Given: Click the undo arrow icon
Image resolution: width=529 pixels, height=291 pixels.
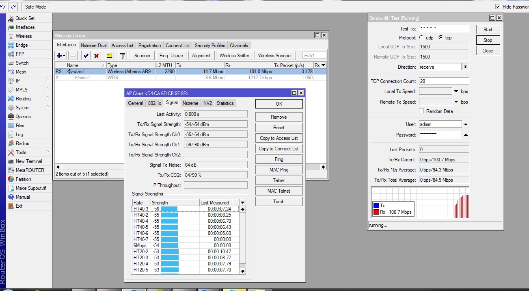Looking at the screenshot, I should click(x=3, y=7).
